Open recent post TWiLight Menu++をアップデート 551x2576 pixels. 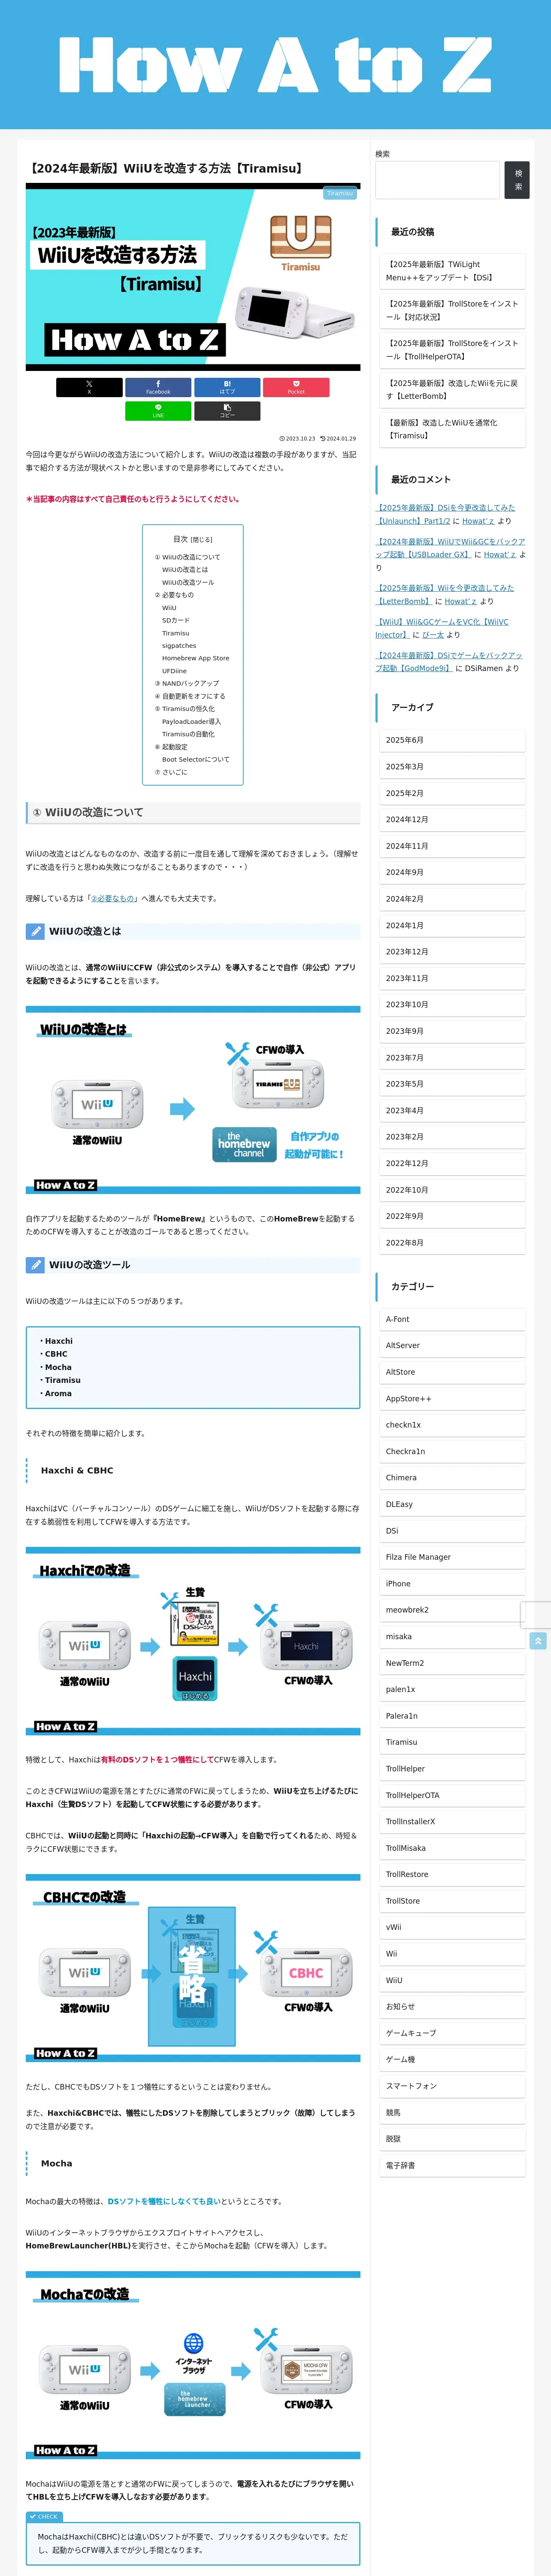pos(452,271)
